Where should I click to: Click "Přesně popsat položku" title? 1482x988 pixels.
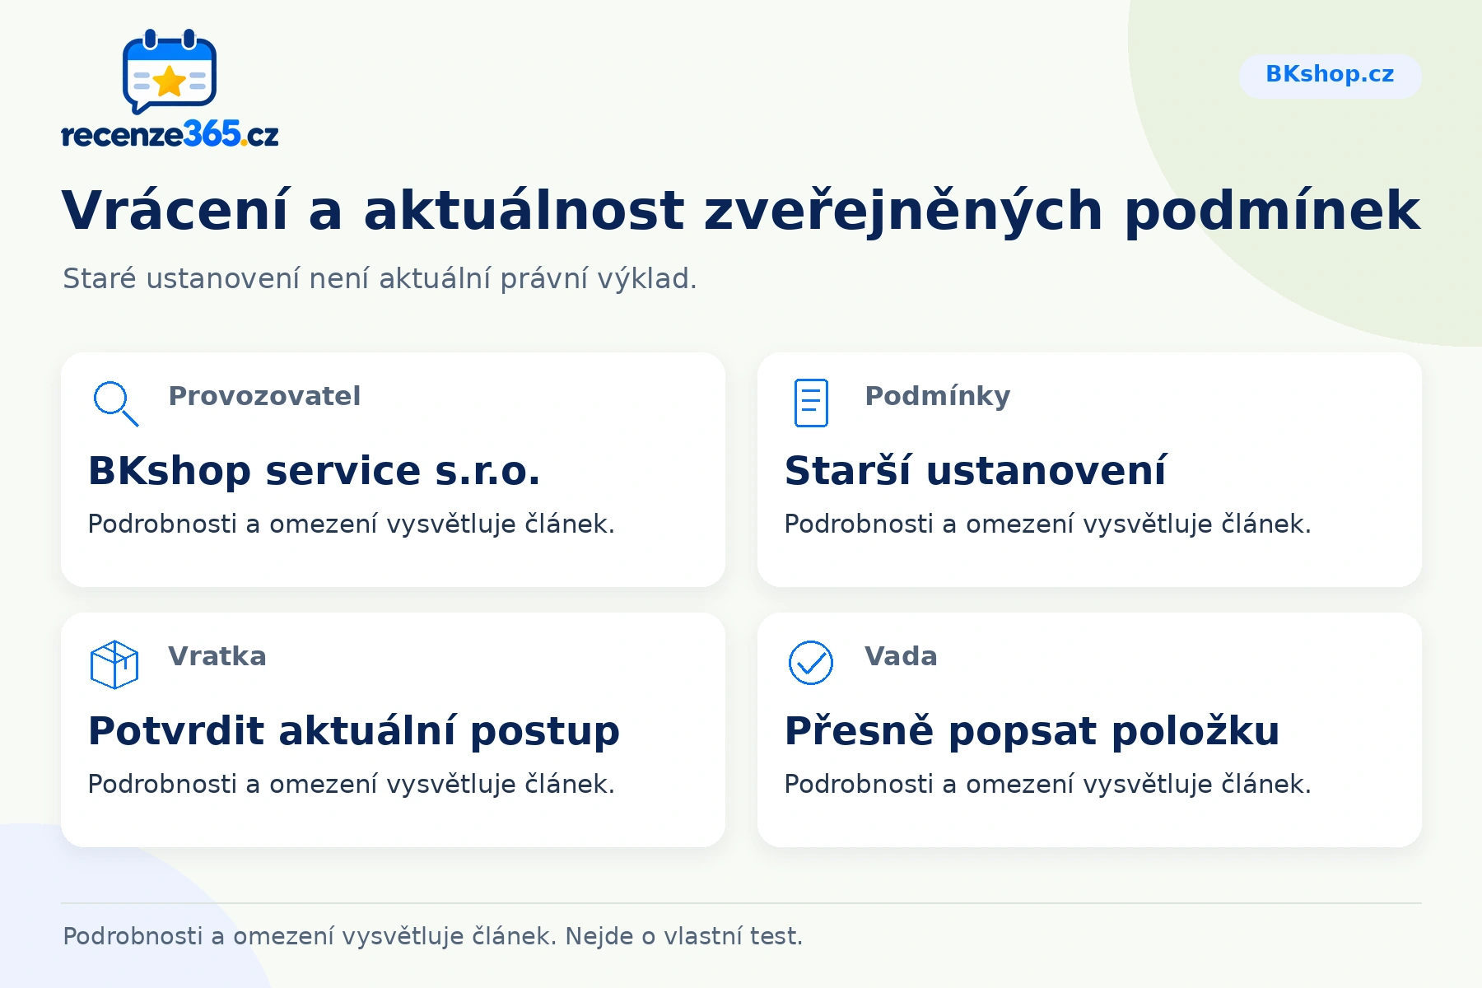[x=1032, y=731]
